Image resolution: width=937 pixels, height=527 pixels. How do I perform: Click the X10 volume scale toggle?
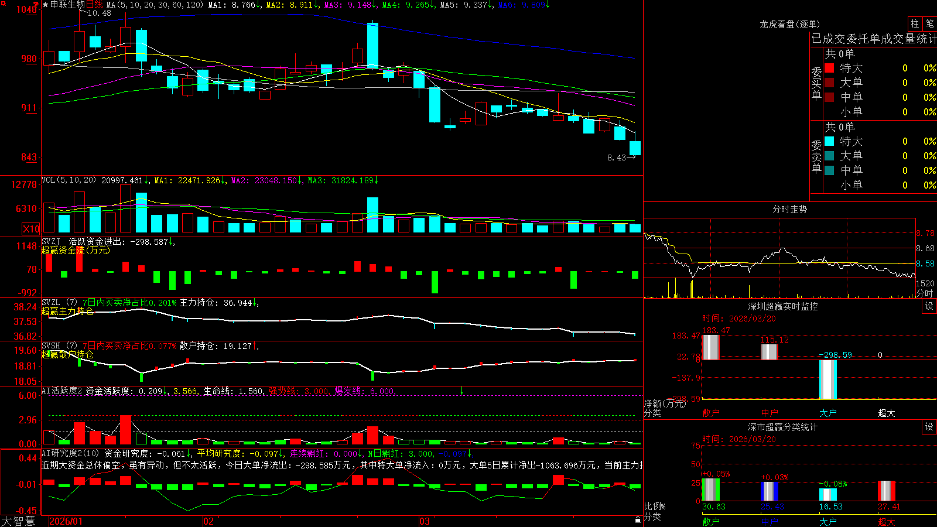click(31, 229)
